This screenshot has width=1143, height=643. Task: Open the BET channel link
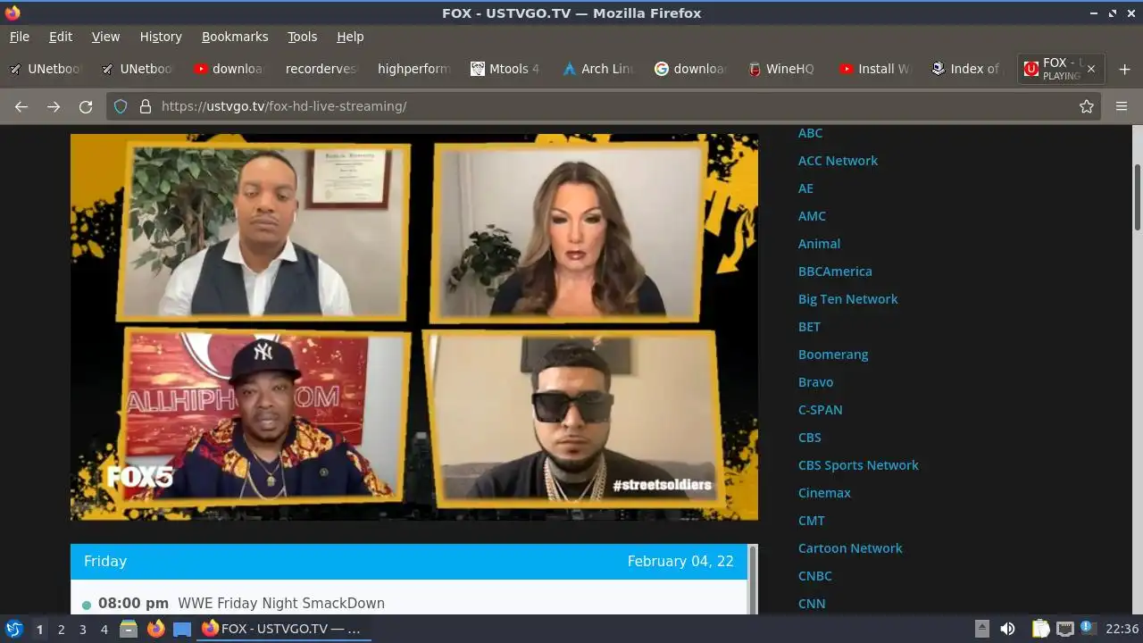point(809,327)
